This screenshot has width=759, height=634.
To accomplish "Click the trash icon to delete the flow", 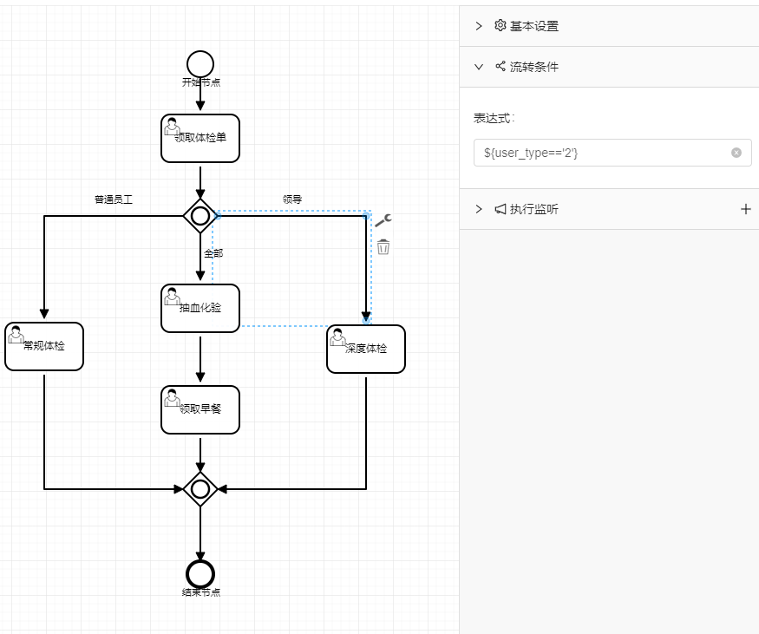I will pyautogui.click(x=383, y=247).
